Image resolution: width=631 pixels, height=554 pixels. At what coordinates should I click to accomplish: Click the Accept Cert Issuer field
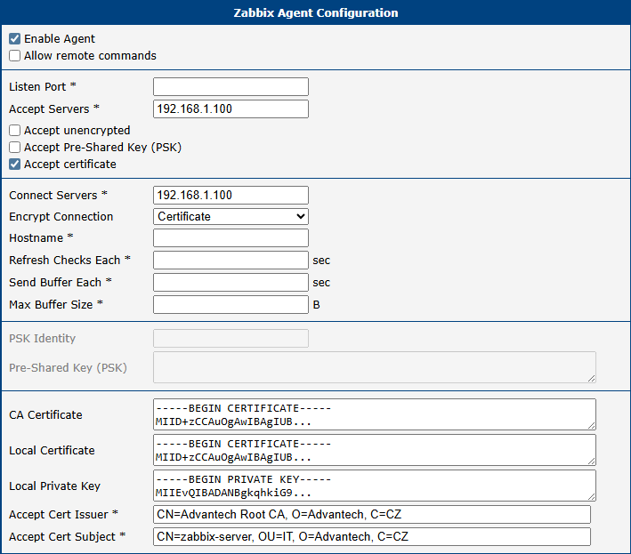(372, 515)
